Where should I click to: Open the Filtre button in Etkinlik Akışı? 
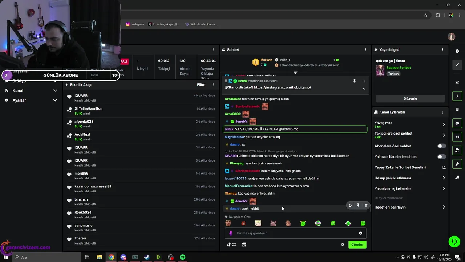pos(201,85)
